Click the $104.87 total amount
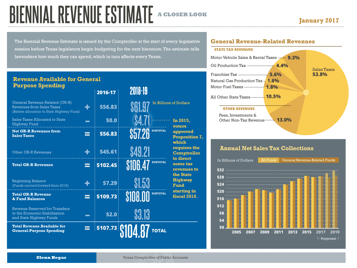 click(x=134, y=230)
